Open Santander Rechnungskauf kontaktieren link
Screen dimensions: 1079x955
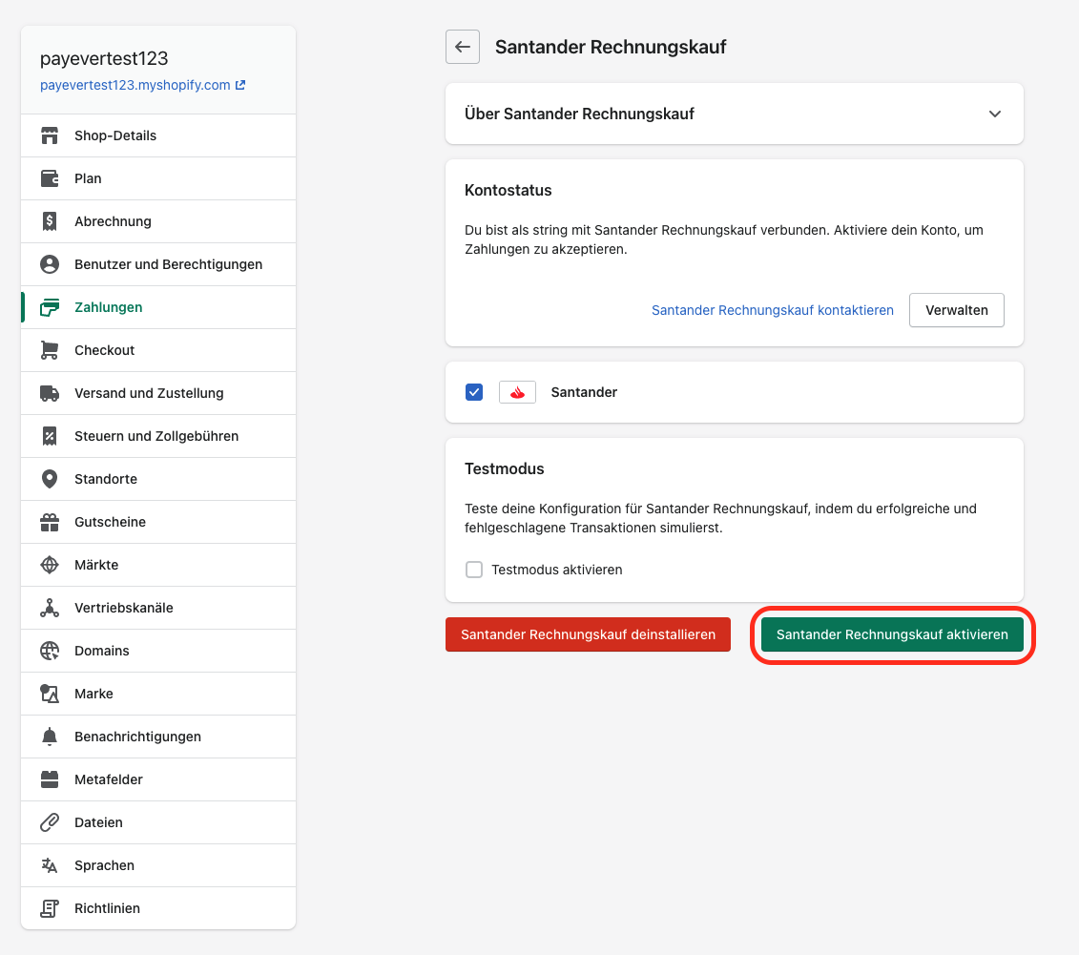pos(772,310)
